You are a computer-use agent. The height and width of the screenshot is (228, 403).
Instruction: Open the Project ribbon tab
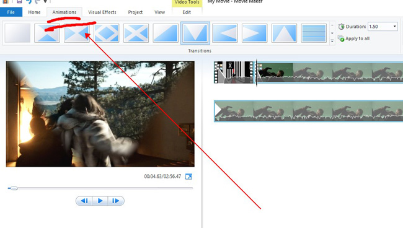point(135,12)
